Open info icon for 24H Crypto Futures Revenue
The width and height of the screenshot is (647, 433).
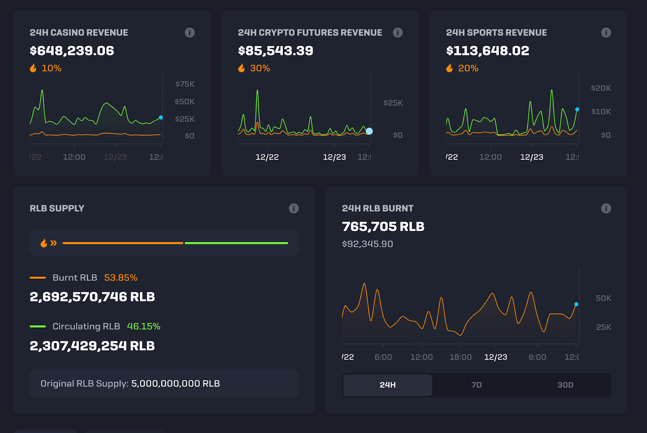398,32
